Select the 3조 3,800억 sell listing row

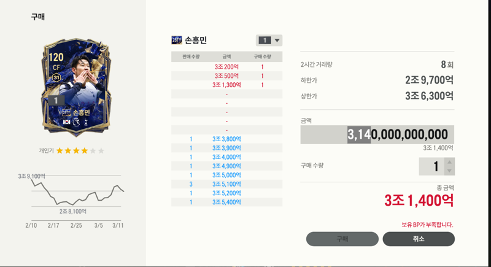pyautogui.click(x=226, y=139)
